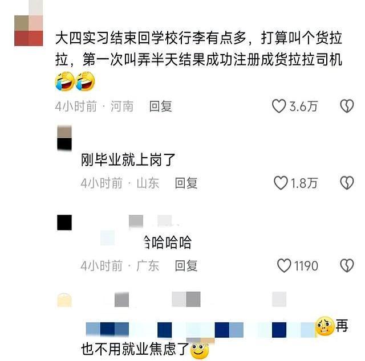Tap broken heart on Shandong reply

[347, 183]
